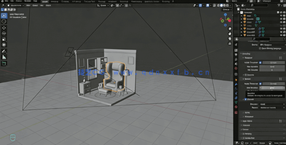This screenshot has height=145, width=286.
Task: Click the blue Z axis on navigation gizmo
Action: (x=225, y=14)
